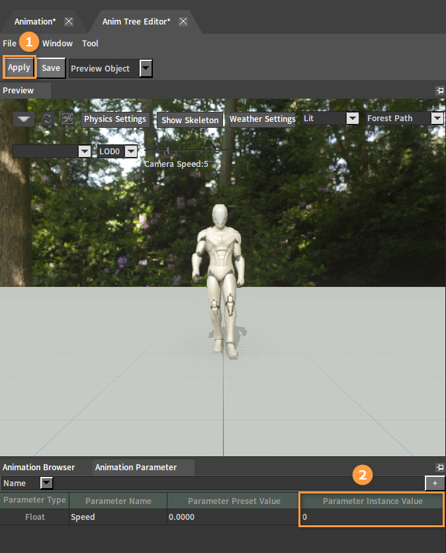
Task: Switch to the Animation tab
Action: click(35, 21)
